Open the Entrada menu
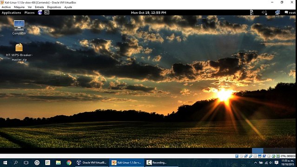 click(39, 7)
